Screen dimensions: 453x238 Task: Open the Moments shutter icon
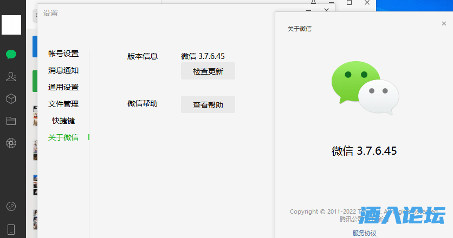[x=11, y=143]
